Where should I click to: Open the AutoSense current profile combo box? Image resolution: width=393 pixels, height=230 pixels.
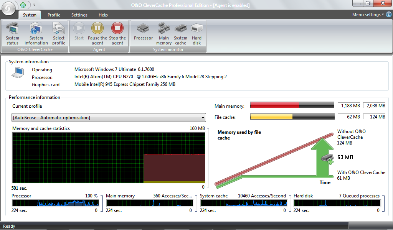[x=109, y=118]
